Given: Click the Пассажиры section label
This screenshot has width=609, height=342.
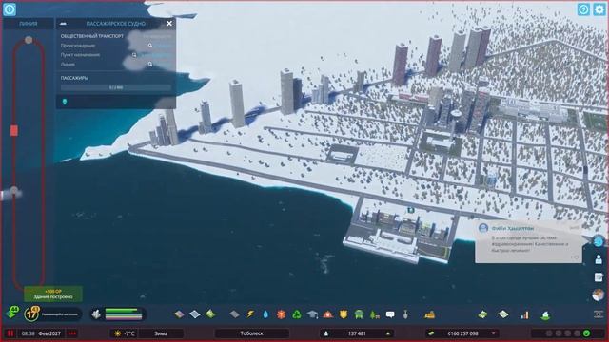Looking at the screenshot, I should coord(74,78).
